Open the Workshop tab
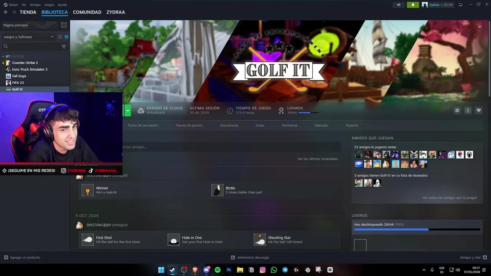This screenshot has height=276, width=491. [x=290, y=125]
